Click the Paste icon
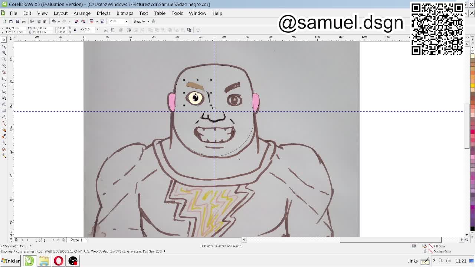The image size is (475, 267). click(45, 21)
